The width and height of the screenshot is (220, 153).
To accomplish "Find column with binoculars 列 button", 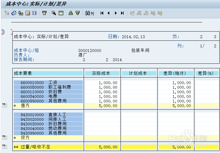I will [89, 13].
